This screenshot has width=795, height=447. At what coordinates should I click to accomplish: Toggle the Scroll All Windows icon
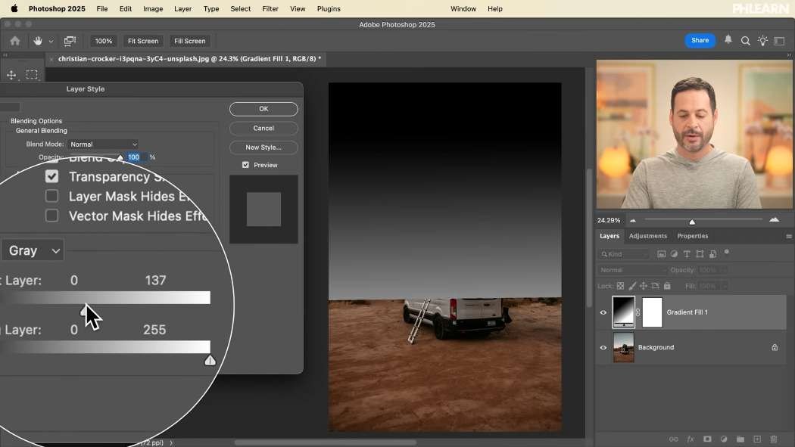[70, 41]
